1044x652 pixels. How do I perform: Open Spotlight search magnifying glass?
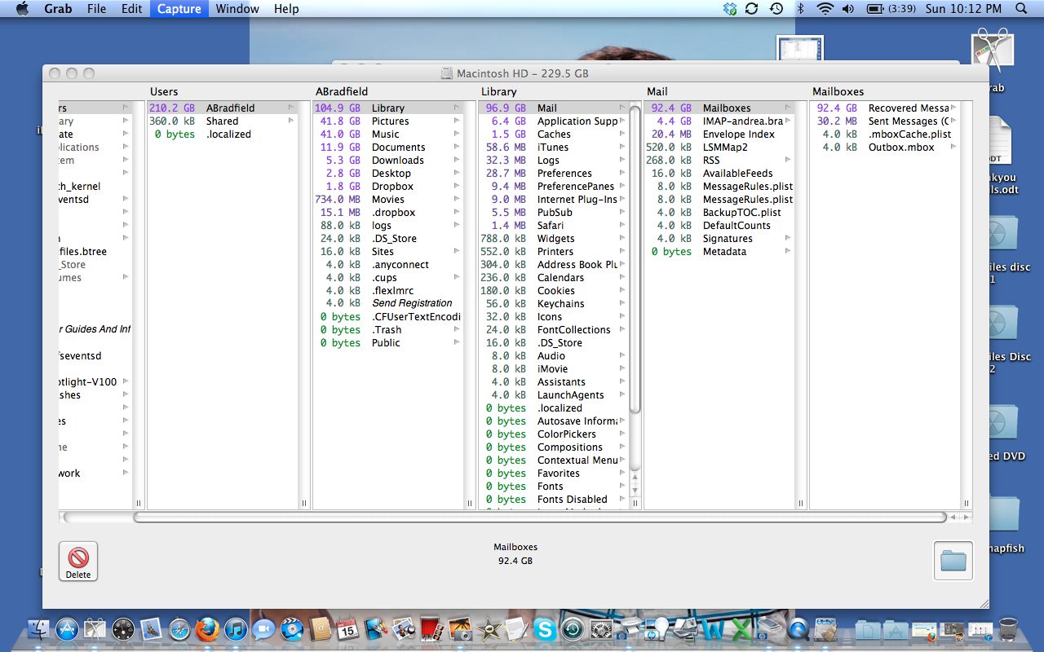1021,9
